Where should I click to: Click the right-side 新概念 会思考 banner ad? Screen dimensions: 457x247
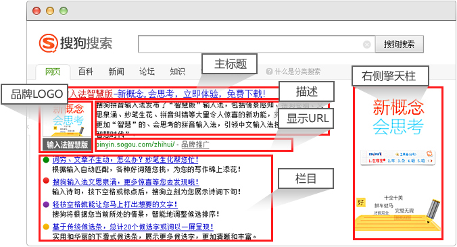coord(398,163)
